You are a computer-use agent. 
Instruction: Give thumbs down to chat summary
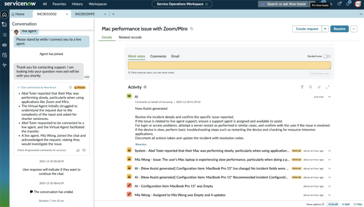click(x=84, y=150)
